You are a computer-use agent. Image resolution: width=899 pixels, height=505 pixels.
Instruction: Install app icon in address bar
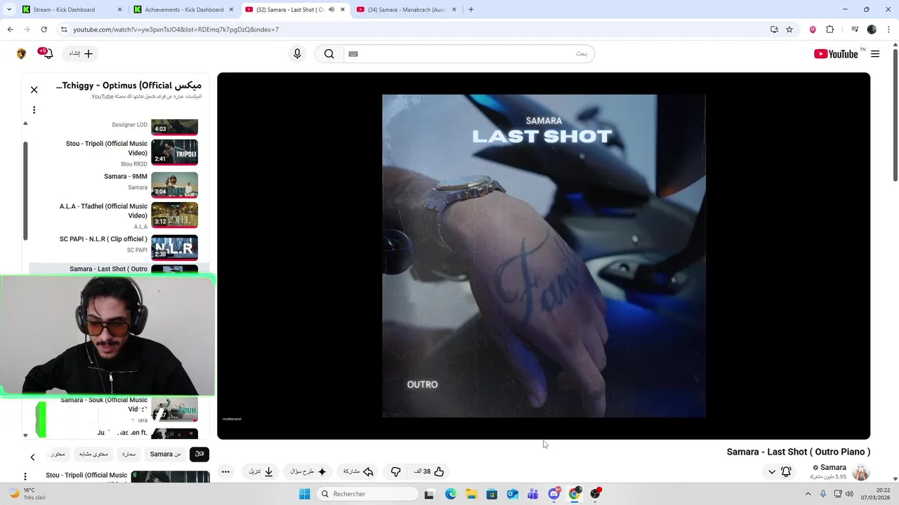click(774, 29)
